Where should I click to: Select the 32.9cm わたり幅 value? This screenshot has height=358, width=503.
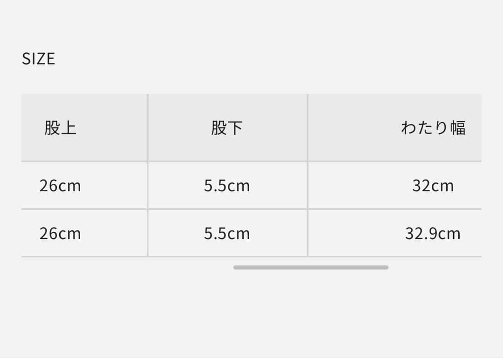point(433,233)
